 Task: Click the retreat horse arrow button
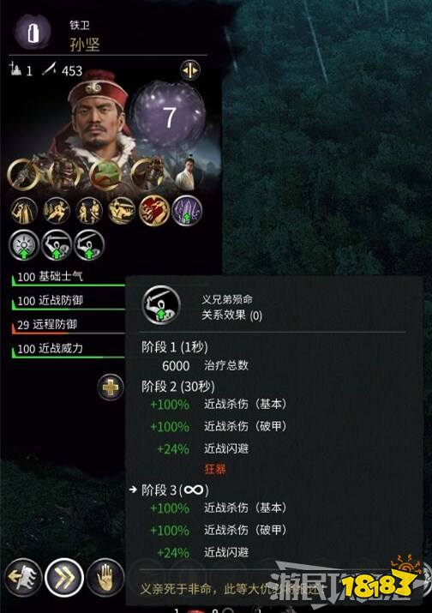(x=23, y=578)
